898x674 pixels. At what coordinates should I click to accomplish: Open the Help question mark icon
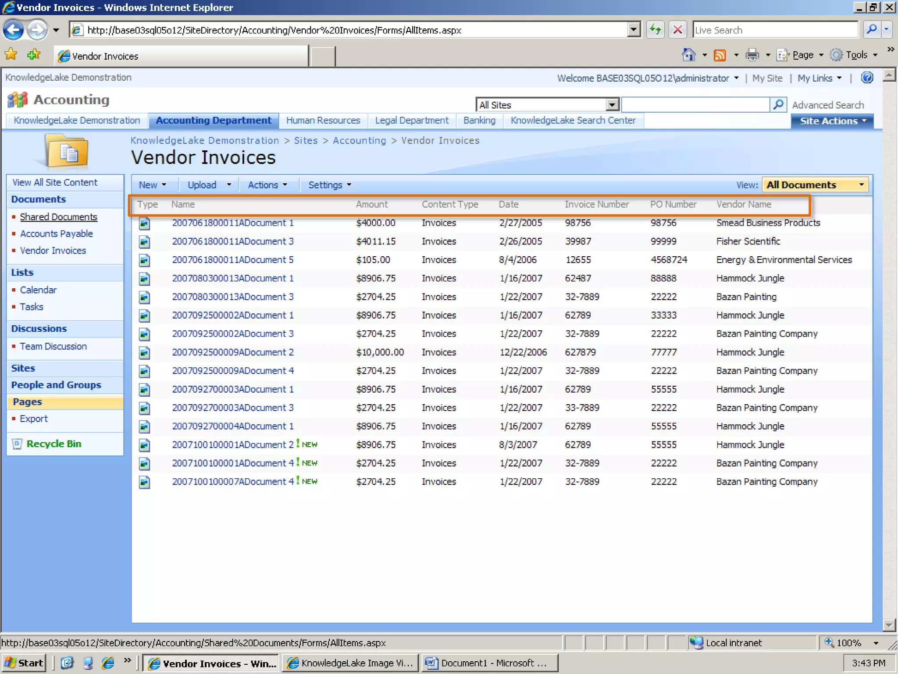[x=867, y=78]
